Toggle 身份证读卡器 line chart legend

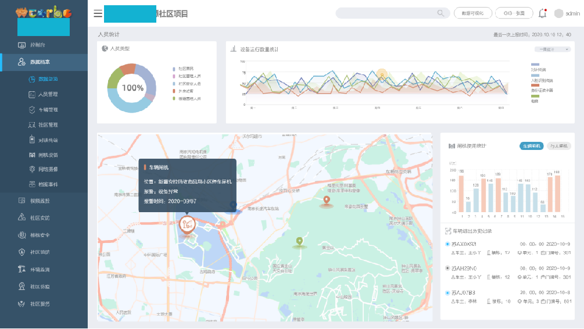pos(542,88)
